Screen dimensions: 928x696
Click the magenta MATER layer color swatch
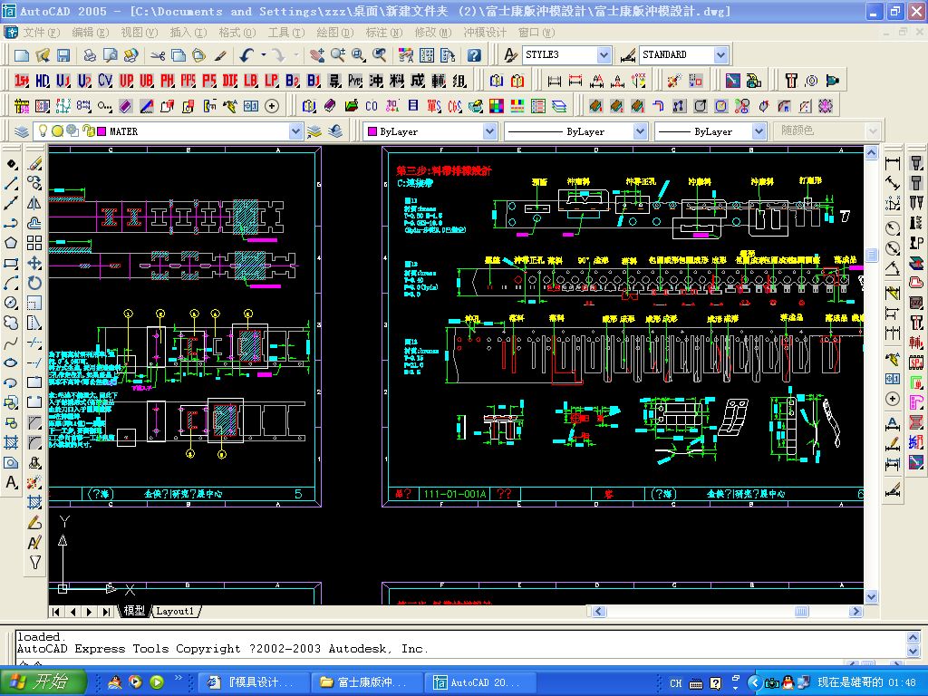coord(101,131)
